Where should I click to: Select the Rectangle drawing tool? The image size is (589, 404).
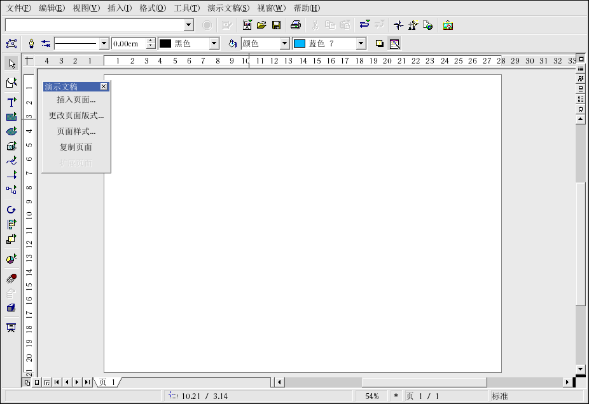11,117
